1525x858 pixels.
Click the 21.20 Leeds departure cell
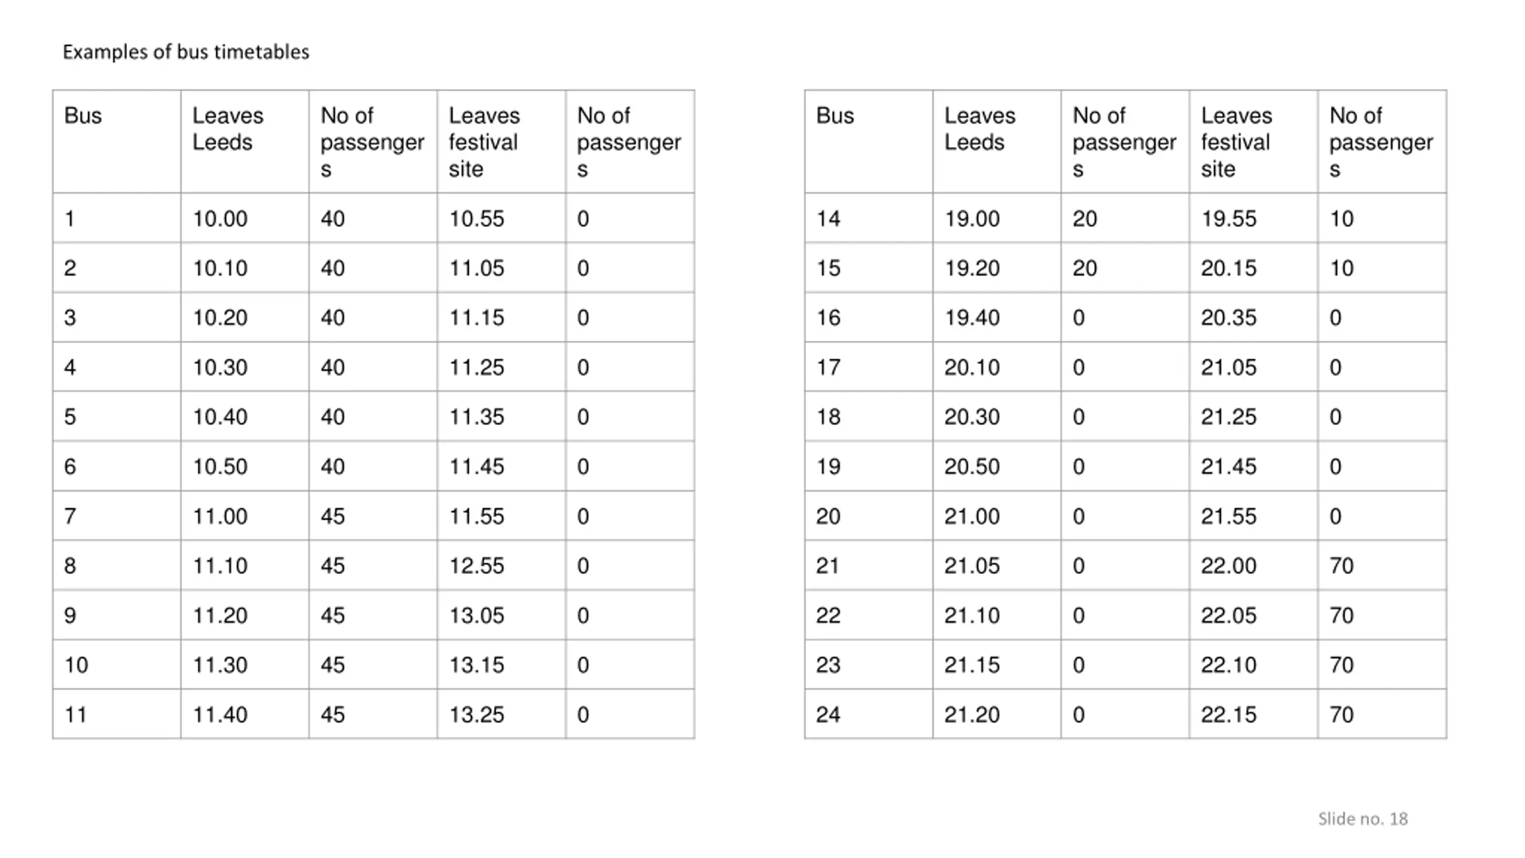pyautogui.click(x=997, y=714)
